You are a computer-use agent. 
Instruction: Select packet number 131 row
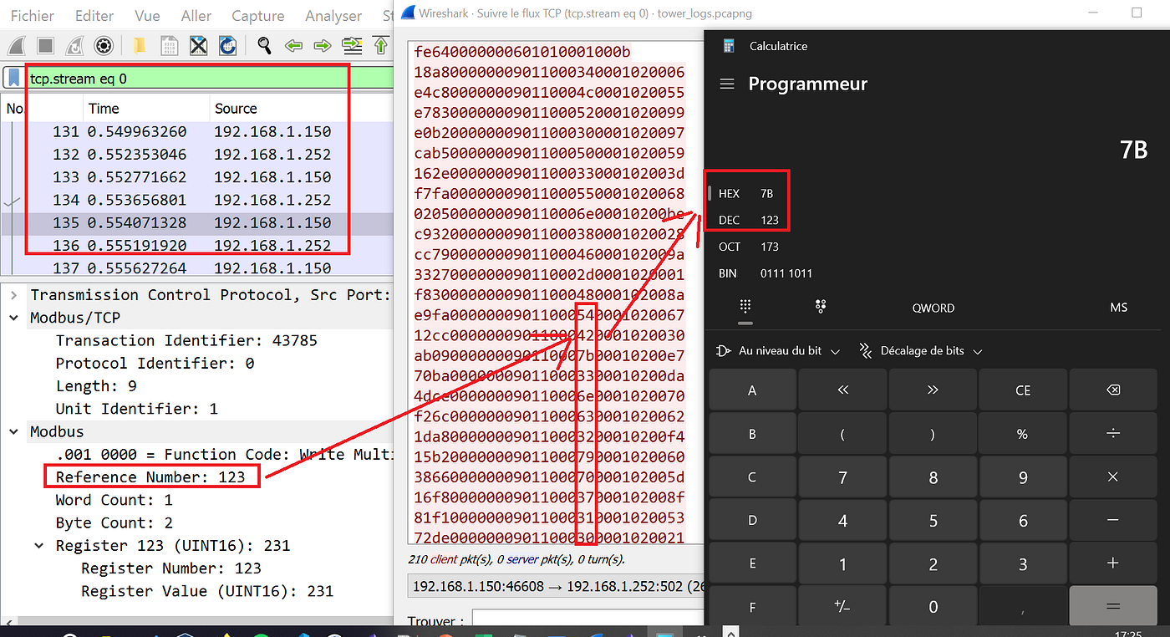coord(196,132)
